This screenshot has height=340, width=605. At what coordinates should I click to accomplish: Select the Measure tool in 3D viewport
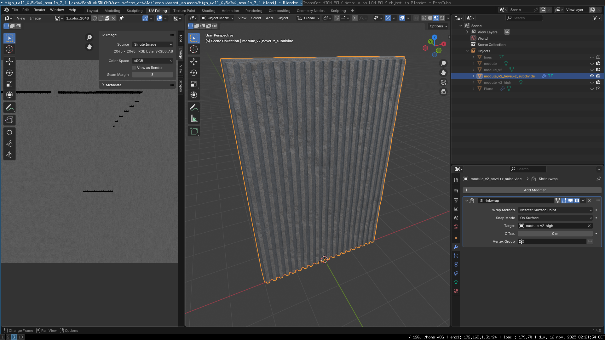pyautogui.click(x=194, y=119)
